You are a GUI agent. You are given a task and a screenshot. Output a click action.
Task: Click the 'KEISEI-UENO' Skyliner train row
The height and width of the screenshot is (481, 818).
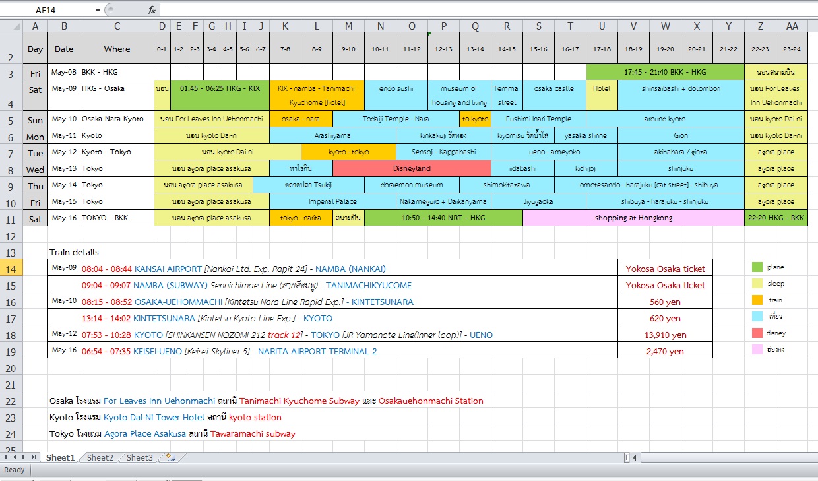click(349, 351)
